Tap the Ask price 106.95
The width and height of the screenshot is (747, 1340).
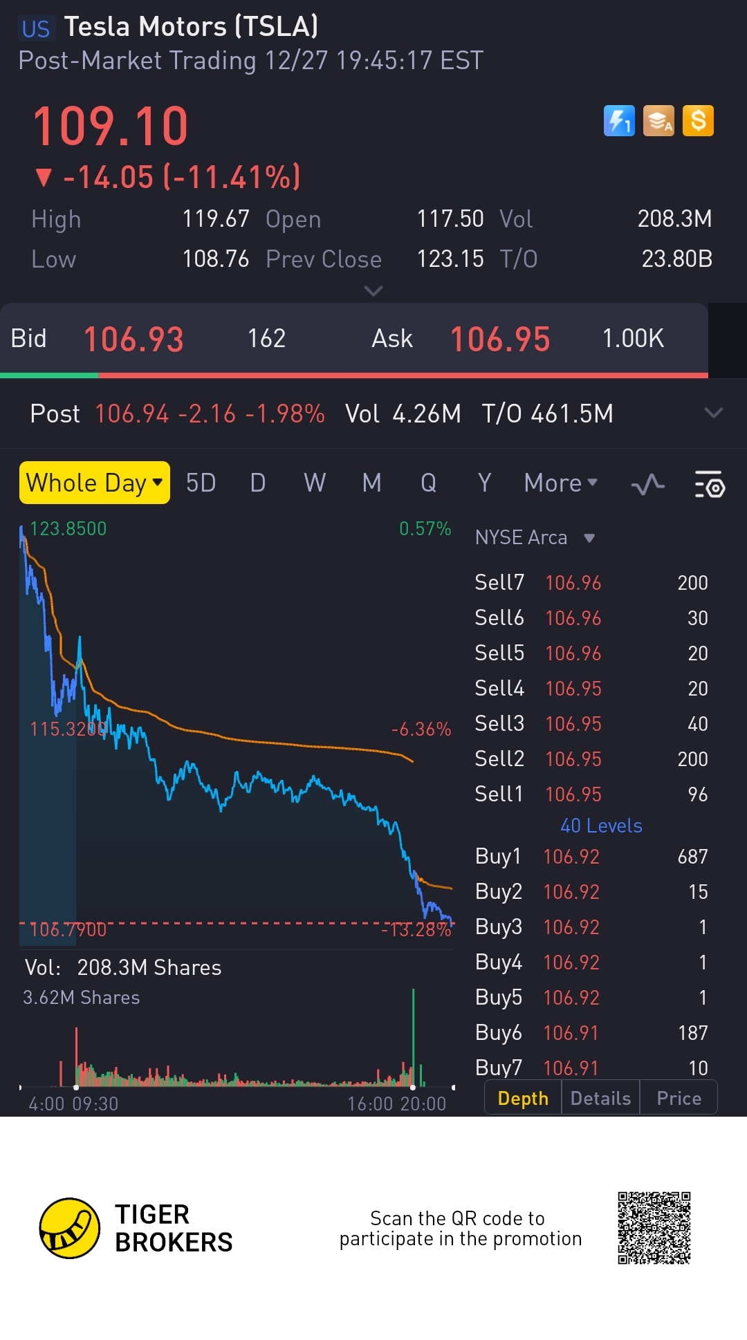(x=500, y=339)
